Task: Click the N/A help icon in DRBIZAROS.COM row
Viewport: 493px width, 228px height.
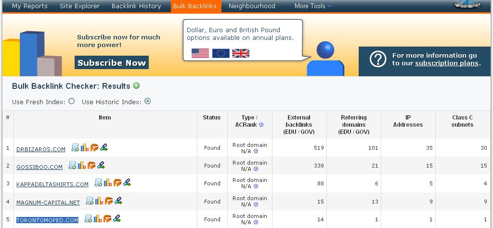Action: coord(256,151)
